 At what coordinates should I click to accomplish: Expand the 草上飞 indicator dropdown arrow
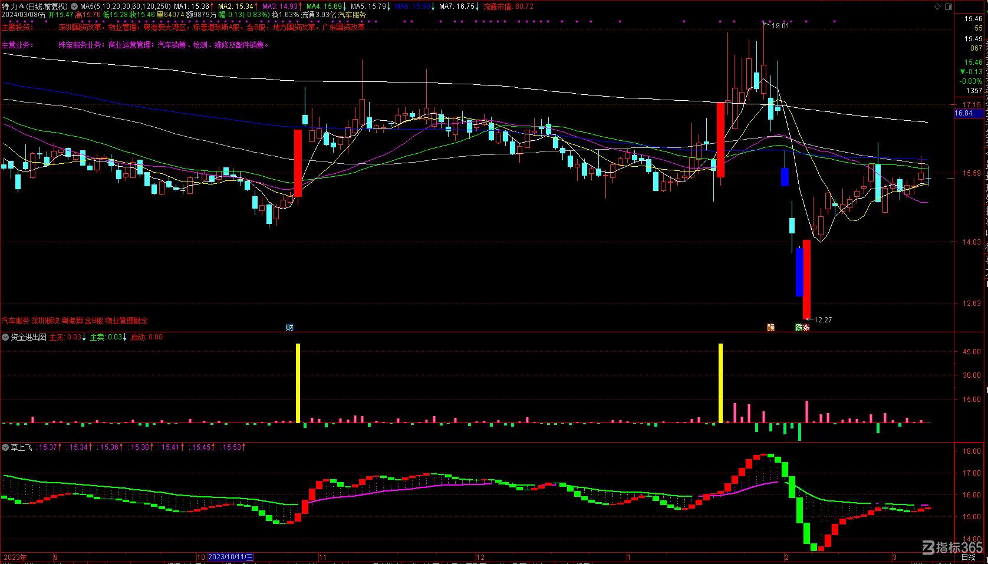[5, 447]
